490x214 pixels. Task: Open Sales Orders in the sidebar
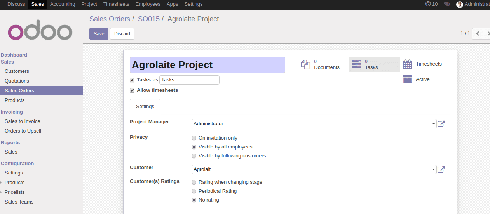pos(41,91)
